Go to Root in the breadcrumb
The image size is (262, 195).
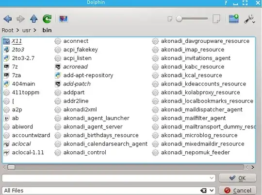click(x=7, y=30)
